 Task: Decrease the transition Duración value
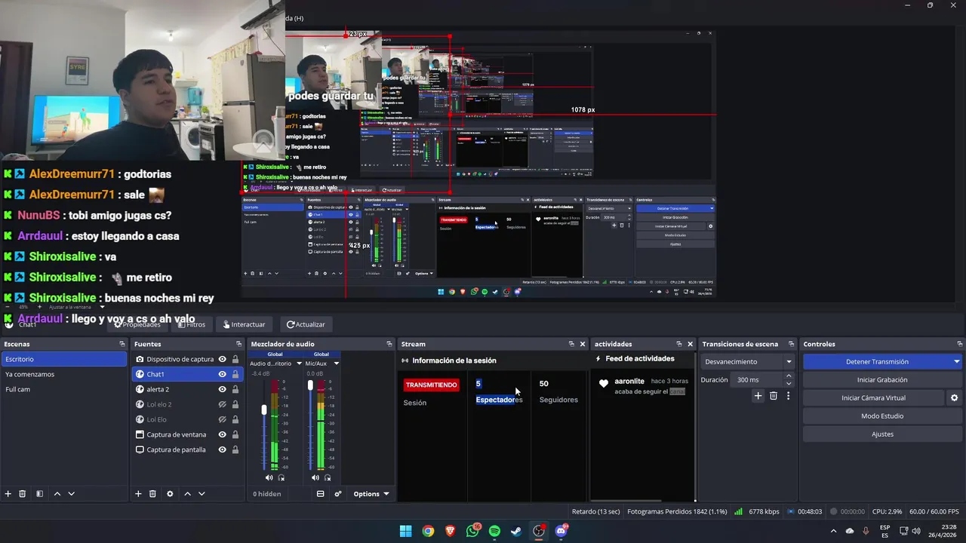pyautogui.click(x=789, y=383)
